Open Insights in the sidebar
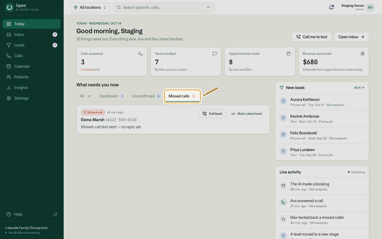This screenshot has height=239, width=382. [x=32, y=88]
